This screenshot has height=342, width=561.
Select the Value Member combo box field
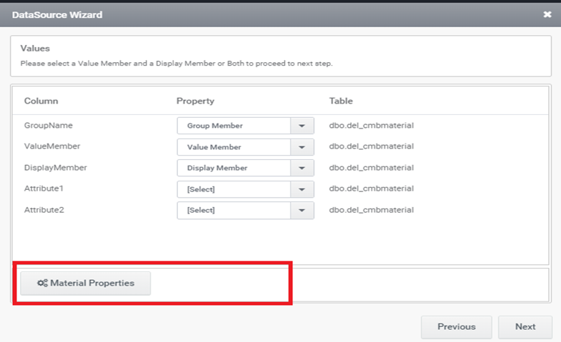233,147
